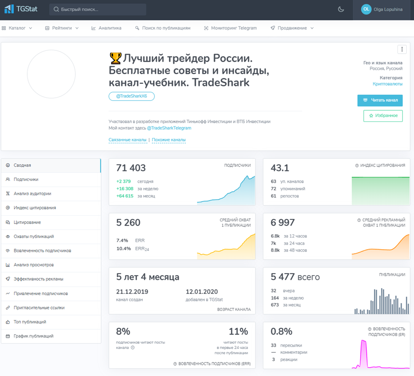The height and width of the screenshot is (376, 414).
Task: Click the Рейтинги list icon
Action: 47,28
